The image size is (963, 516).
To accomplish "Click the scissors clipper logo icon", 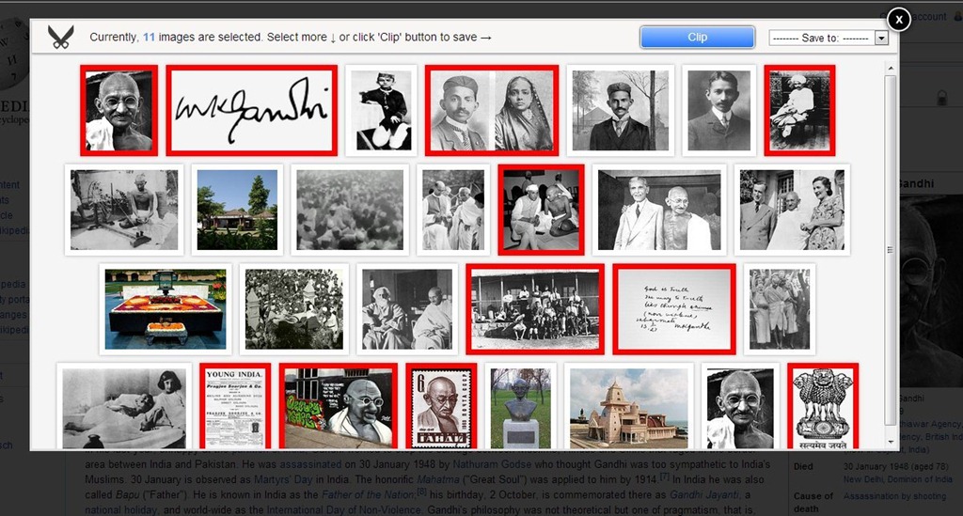I will (60, 37).
